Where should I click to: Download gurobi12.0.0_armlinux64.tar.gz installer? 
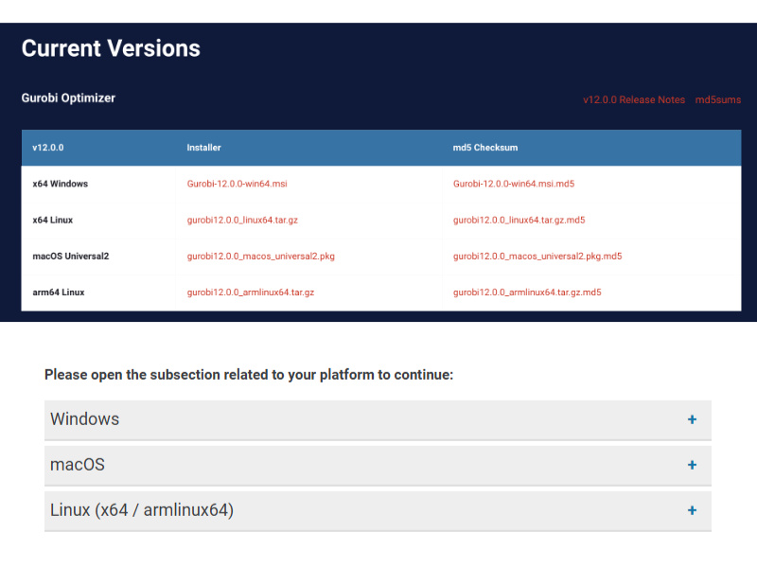pyautogui.click(x=251, y=293)
